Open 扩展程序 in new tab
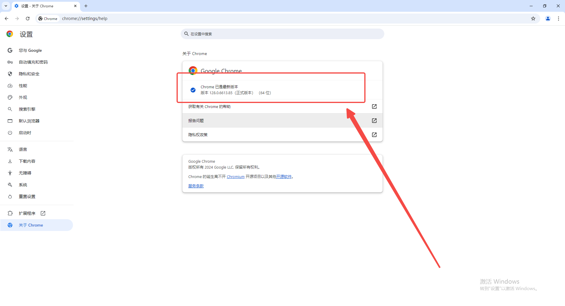 (37, 213)
